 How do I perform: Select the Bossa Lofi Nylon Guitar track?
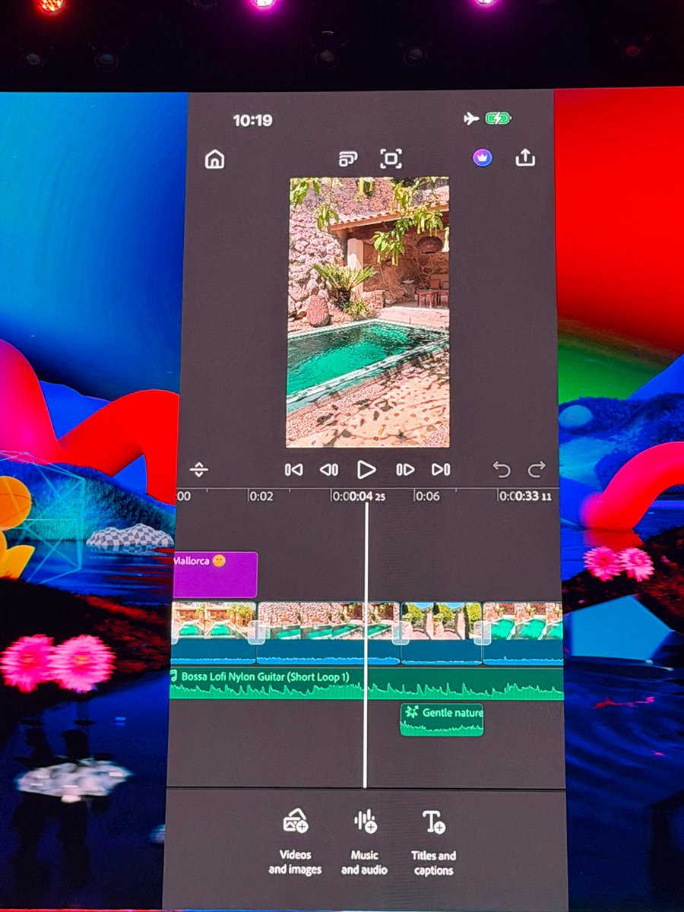pyautogui.click(x=366, y=684)
